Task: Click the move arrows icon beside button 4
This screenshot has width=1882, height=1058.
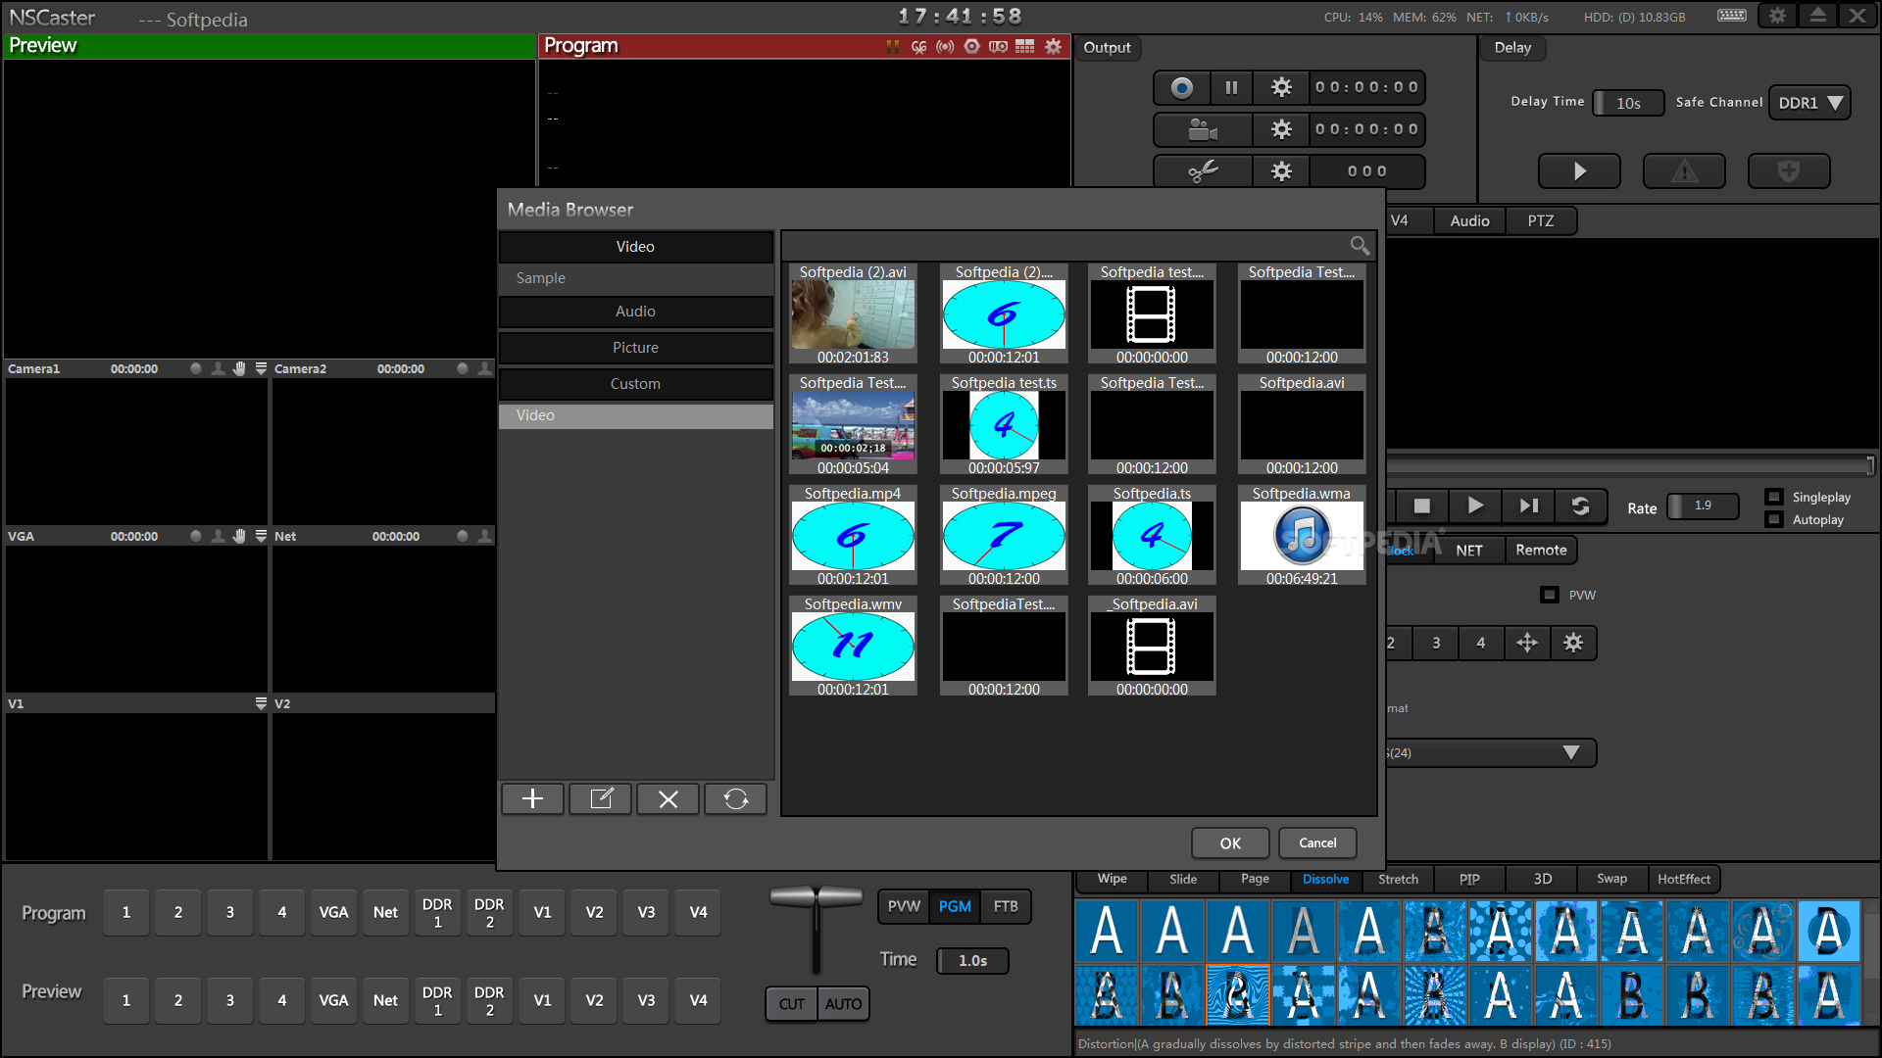Action: pos(1527,643)
